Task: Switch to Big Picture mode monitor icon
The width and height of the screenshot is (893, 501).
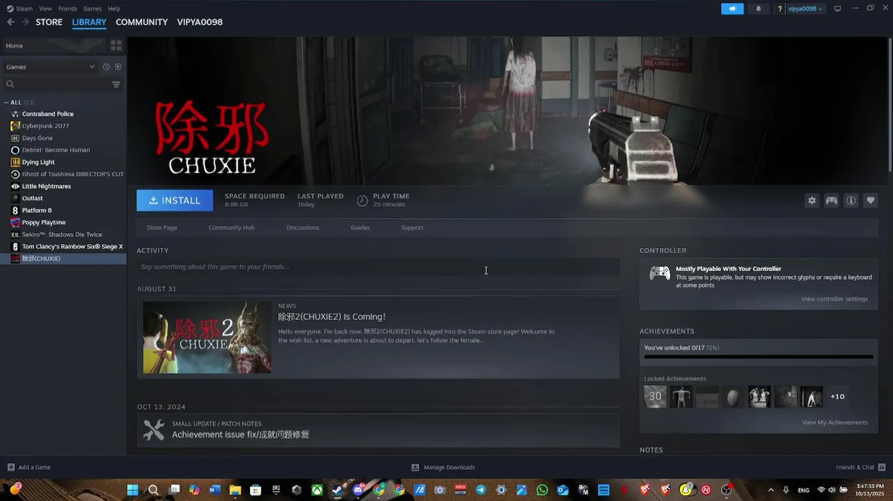Action: (837, 8)
